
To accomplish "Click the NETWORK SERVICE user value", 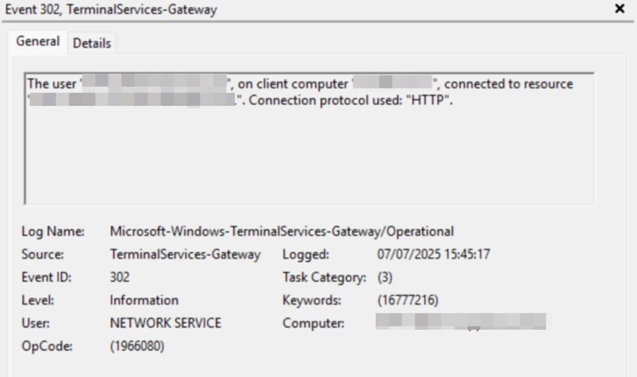I will (x=165, y=323).
